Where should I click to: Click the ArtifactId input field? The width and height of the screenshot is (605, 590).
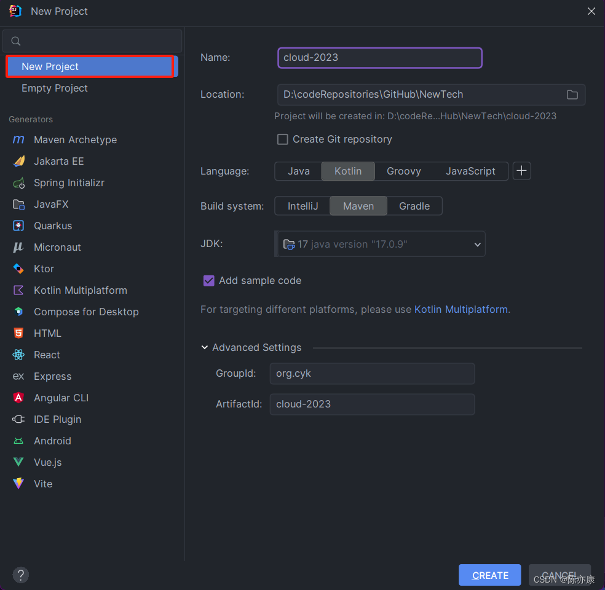click(x=372, y=404)
